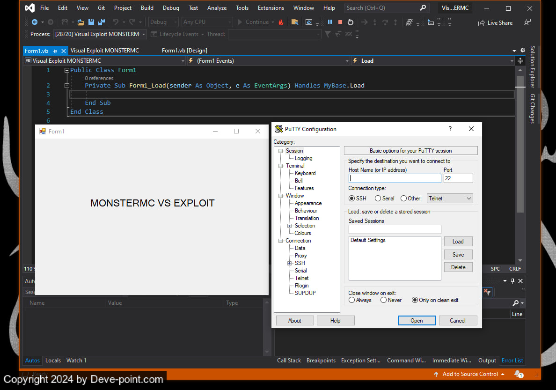Expand the SSH tree node in PuTTY
The height and width of the screenshot is (390, 556).
290,263
